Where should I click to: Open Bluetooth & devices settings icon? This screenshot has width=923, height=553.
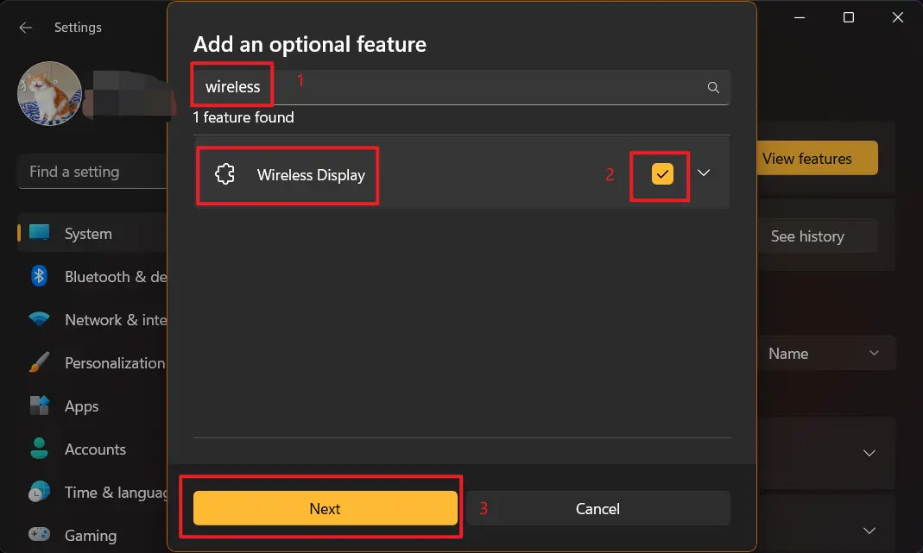coord(38,276)
